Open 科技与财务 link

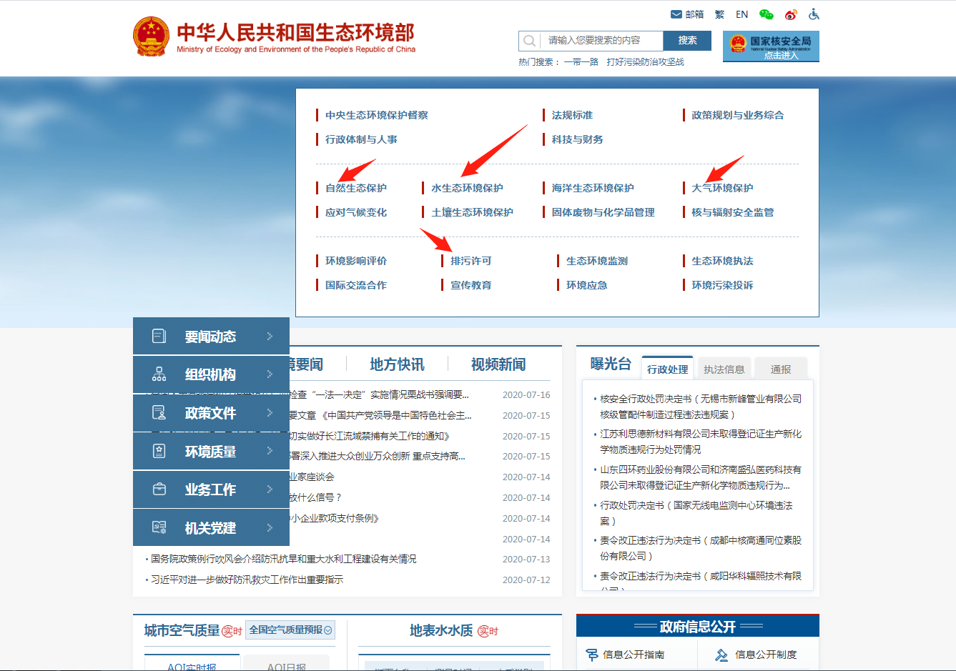tap(577, 139)
